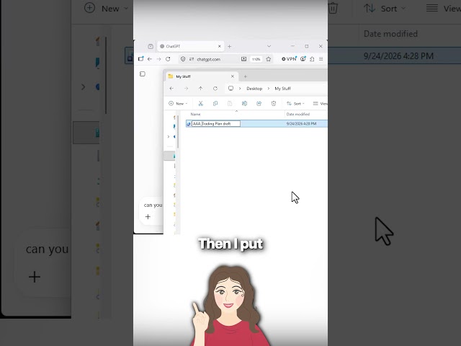The image size is (461, 346).
Task: Click the Copy icon in Explorer toolbar
Action: pyautogui.click(x=215, y=104)
